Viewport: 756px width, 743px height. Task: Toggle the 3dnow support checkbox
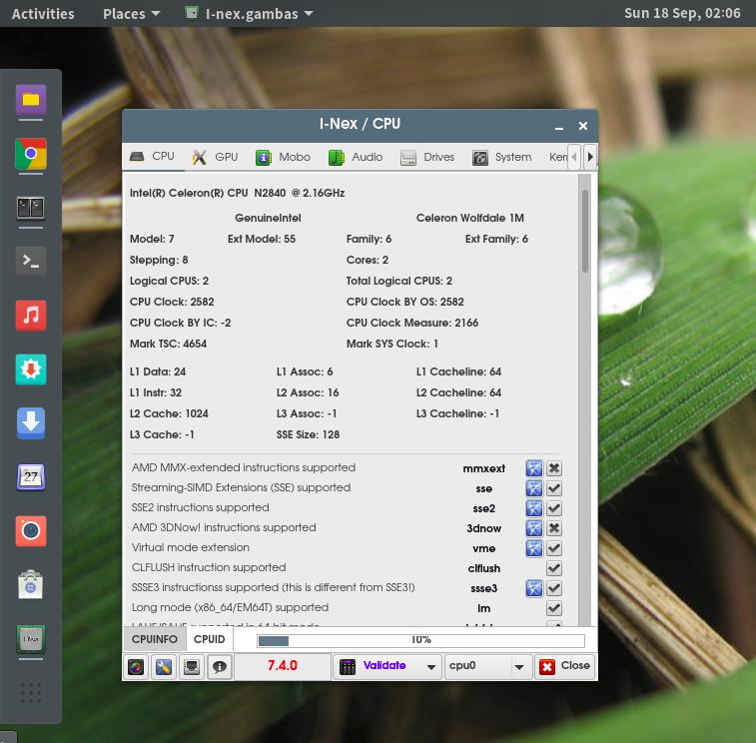554,528
